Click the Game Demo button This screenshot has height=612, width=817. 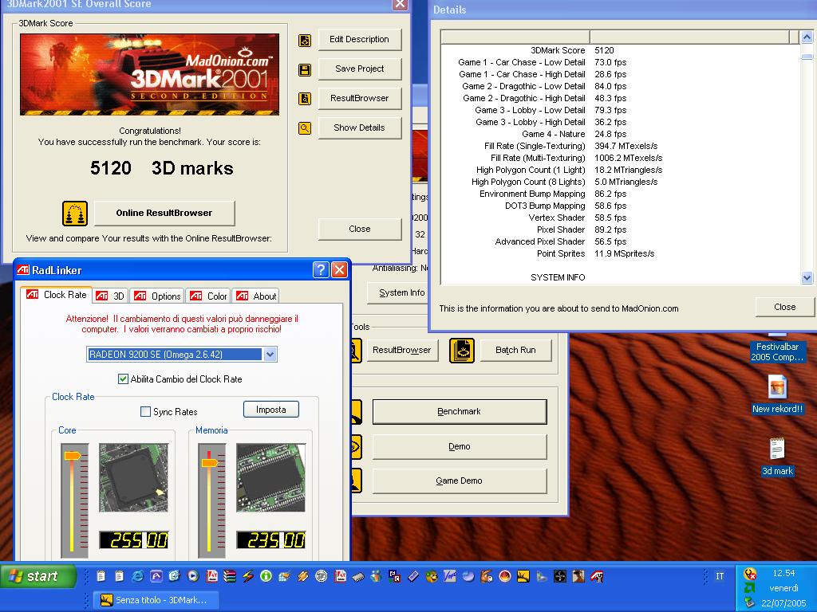(460, 481)
